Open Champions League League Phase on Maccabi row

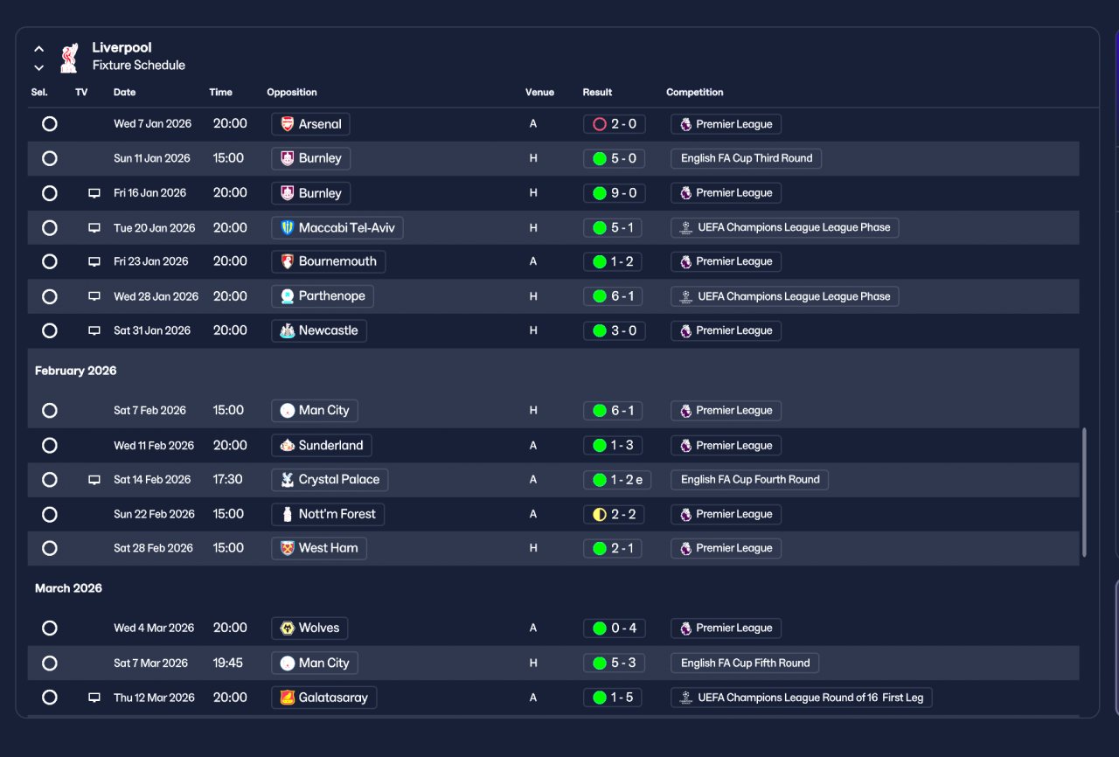click(785, 228)
